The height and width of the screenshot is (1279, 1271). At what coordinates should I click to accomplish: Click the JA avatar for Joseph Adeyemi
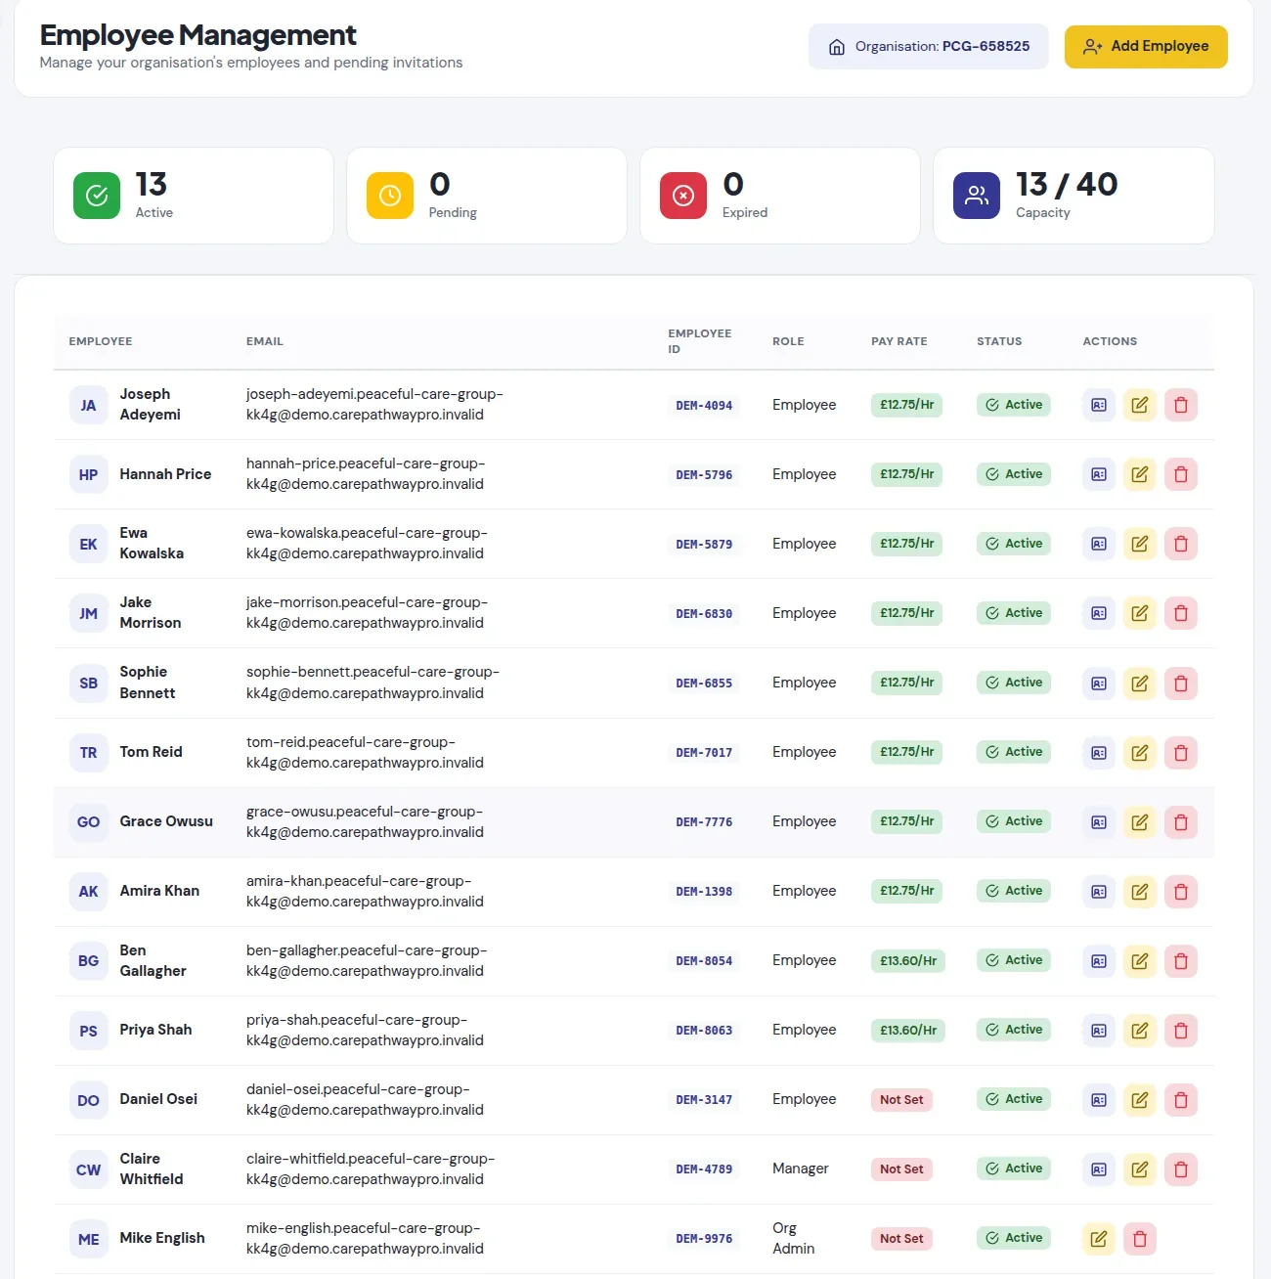pos(88,405)
